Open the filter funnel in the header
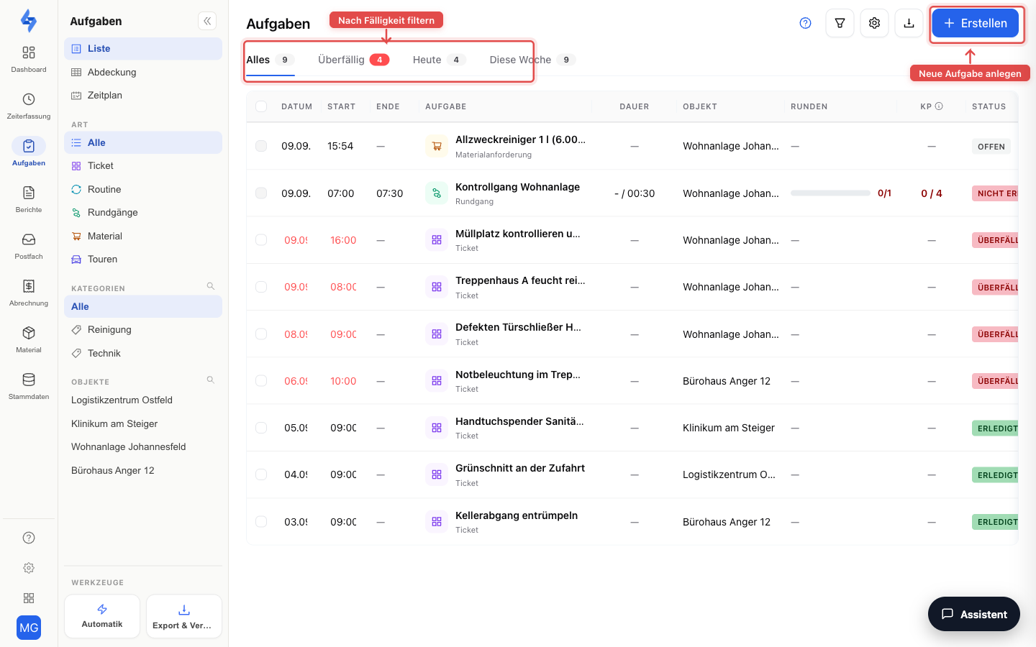The image size is (1036, 647). [840, 23]
